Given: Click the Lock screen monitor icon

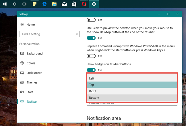Looking at the screenshot, I should tap(22, 73).
